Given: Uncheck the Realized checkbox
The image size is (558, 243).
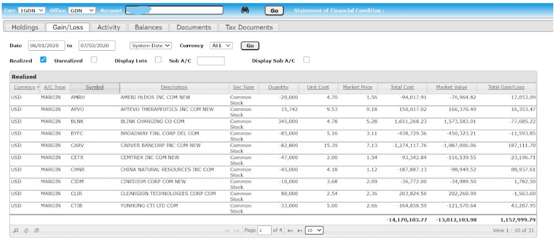Looking at the screenshot, I should (x=43, y=60).
